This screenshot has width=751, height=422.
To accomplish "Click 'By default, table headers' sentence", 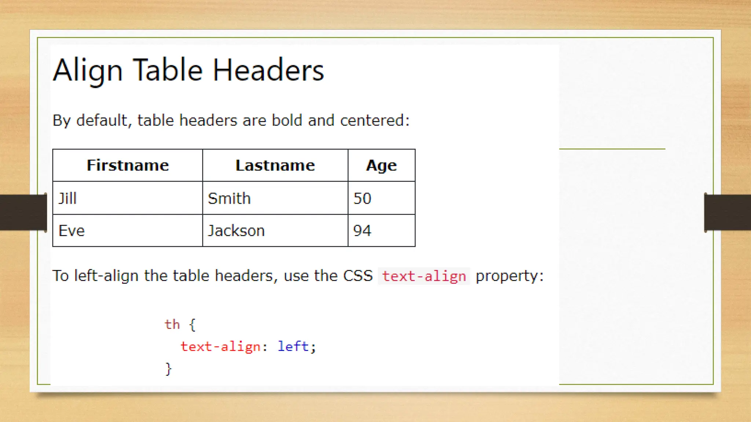I will (x=231, y=121).
